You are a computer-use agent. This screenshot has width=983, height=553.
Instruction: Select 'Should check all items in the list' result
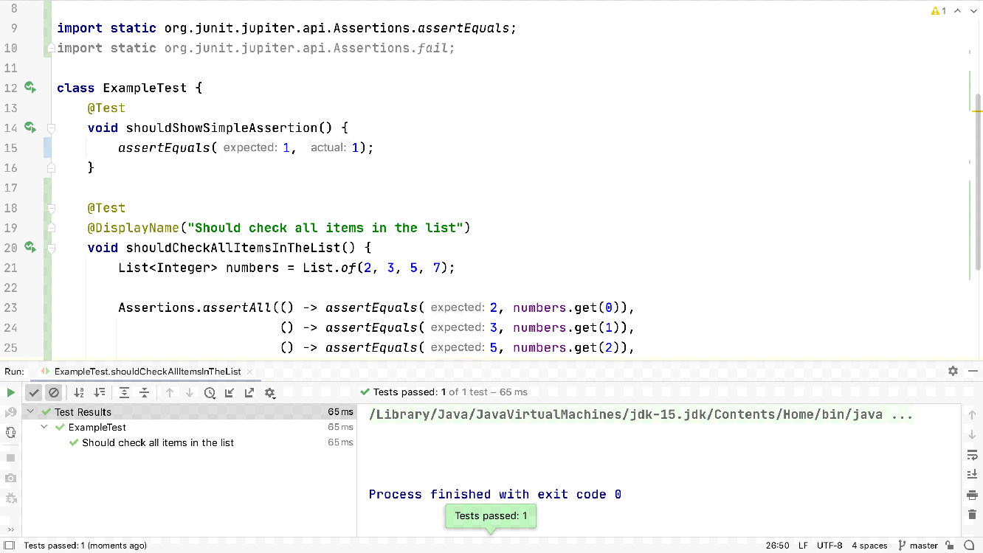[158, 443]
